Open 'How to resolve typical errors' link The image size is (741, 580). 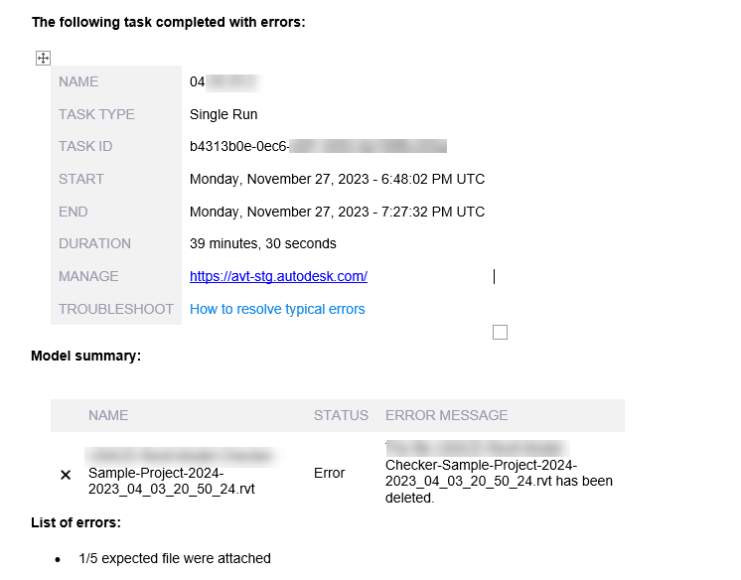277,309
